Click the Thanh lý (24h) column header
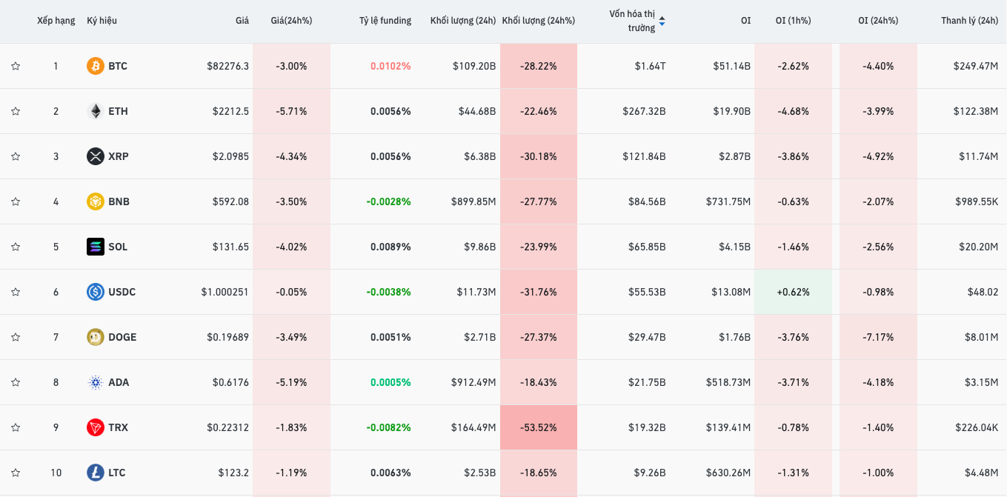1007x497 pixels. [969, 21]
